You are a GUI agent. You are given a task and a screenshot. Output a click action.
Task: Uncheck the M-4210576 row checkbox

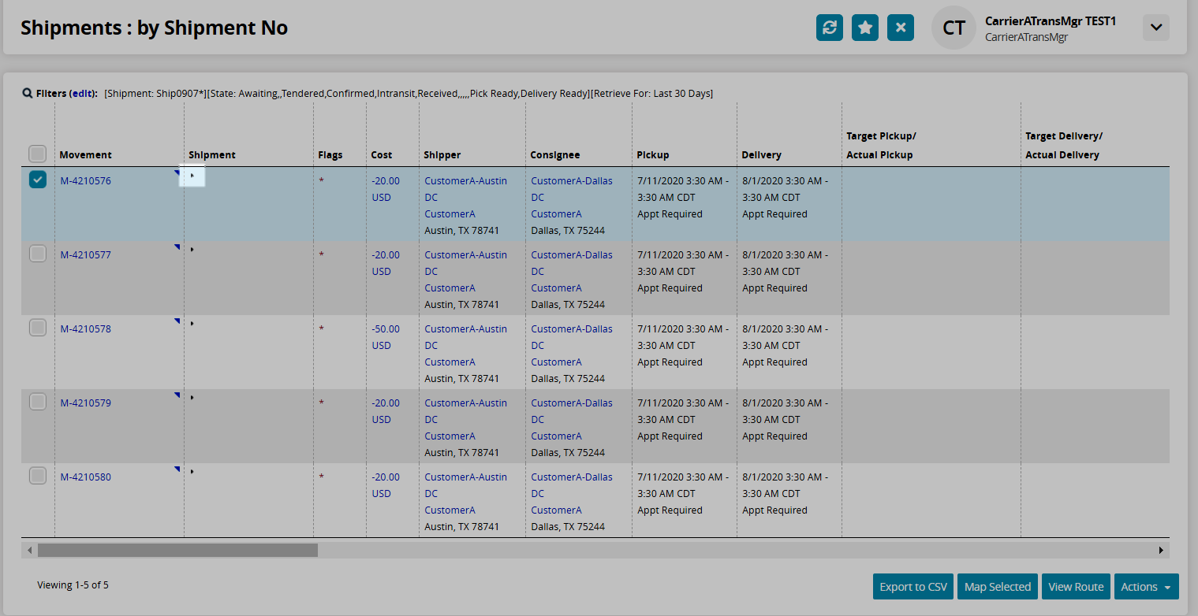(38, 180)
